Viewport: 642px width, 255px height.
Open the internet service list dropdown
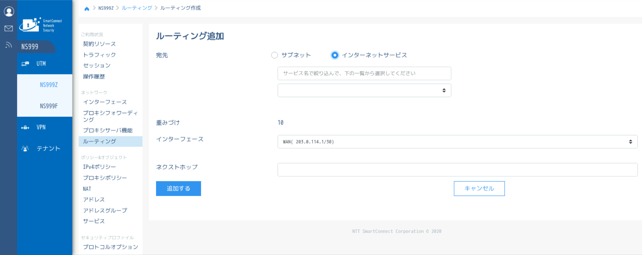point(364,91)
